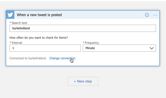The image size is (166, 98).
Task: Open the ellipsis menu on trigger card
Action: coord(155,15)
